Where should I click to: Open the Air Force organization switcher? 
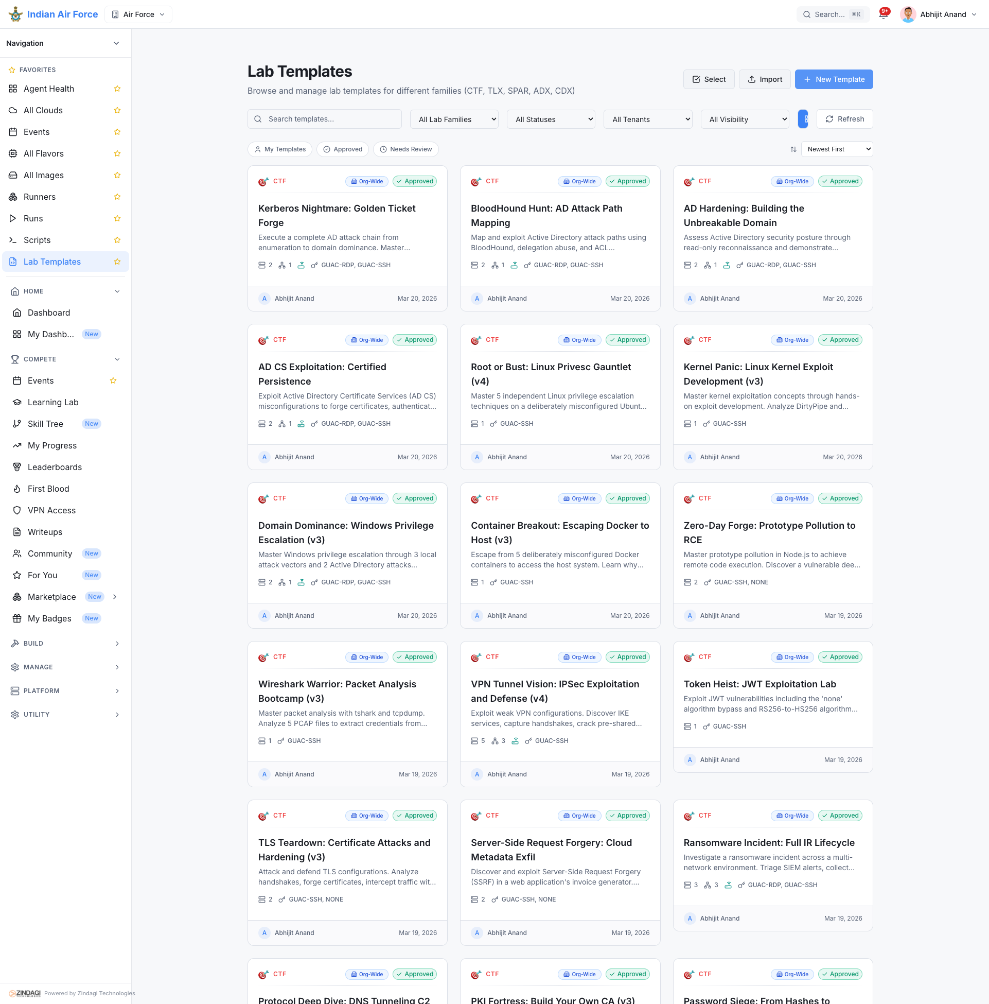click(138, 14)
